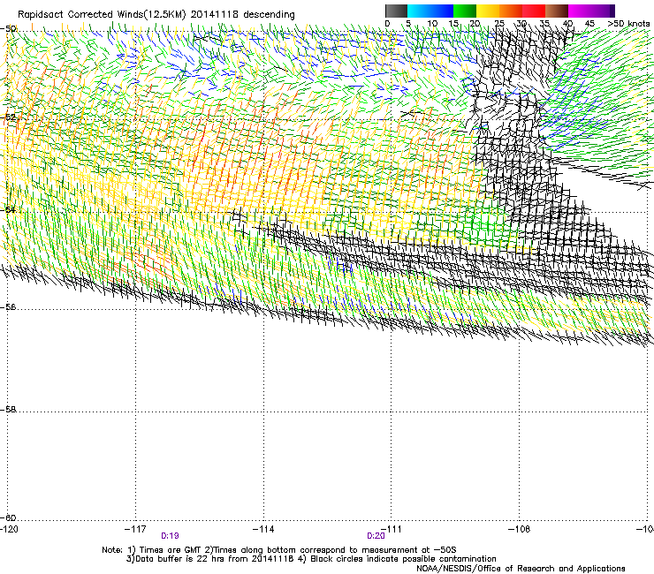The height and width of the screenshot is (574, 654).
Task: Click the '>50 knots' legend label
Action: coord(628,24)
